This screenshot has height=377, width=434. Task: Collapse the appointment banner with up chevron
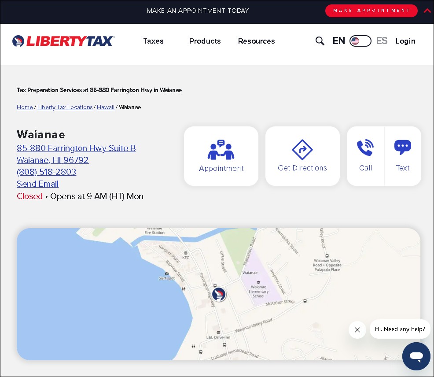click(x=427, y=11)
